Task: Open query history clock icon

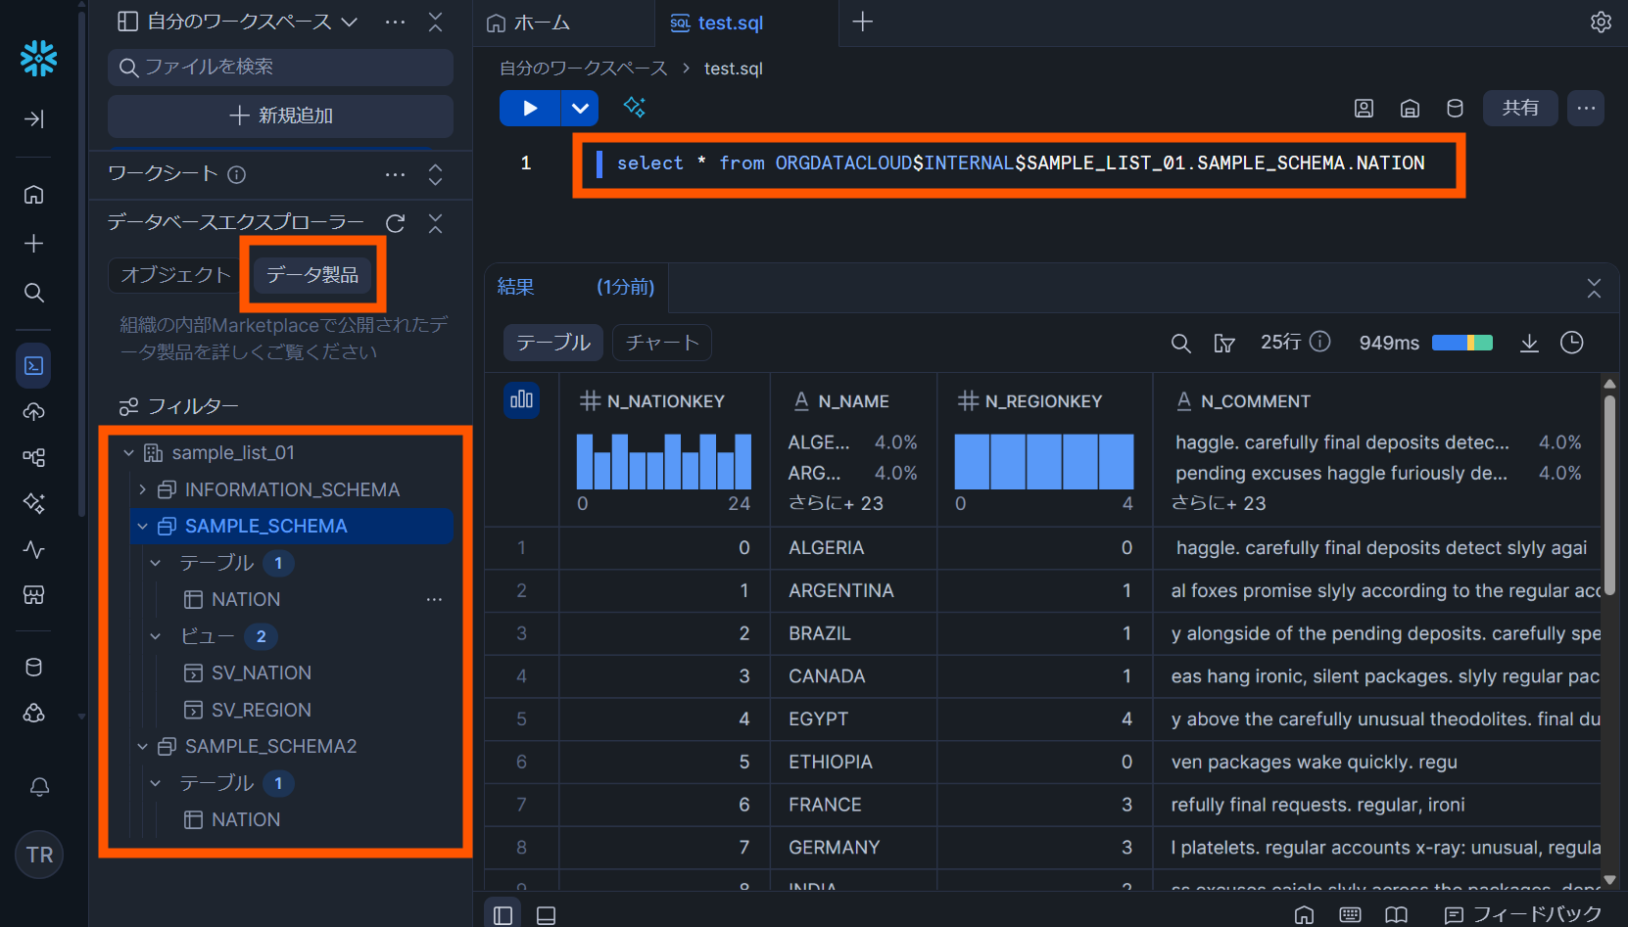Action: click(x=1571, y=343)
